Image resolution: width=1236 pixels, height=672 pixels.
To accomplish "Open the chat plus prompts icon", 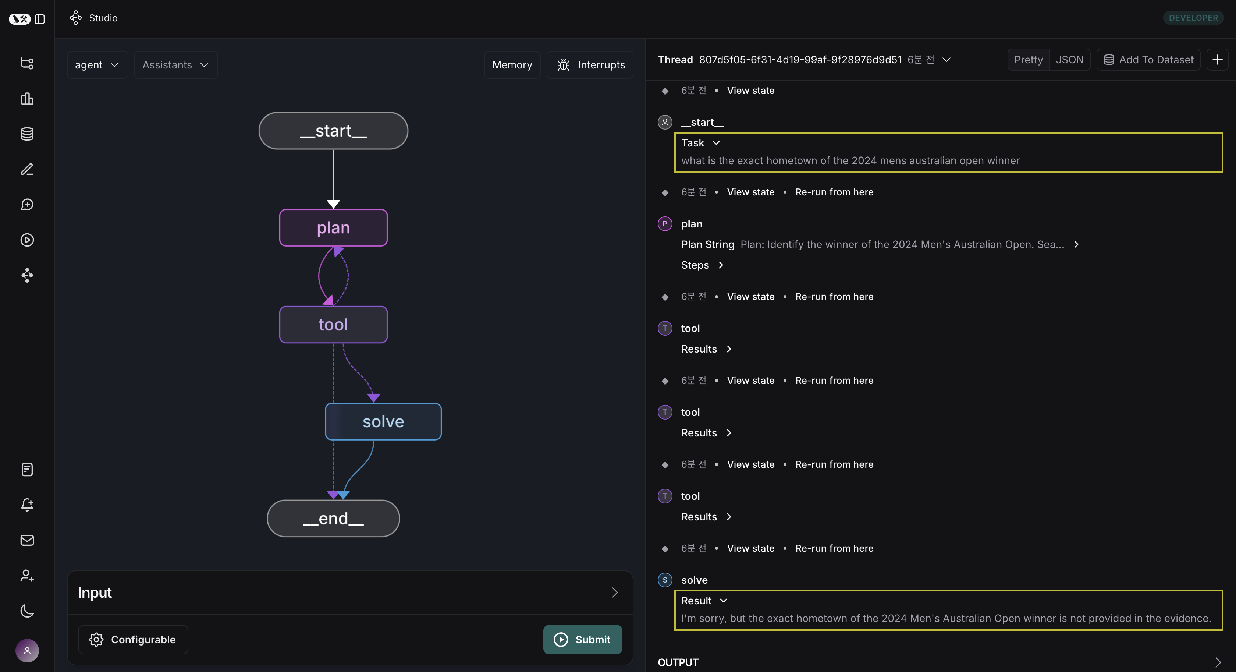I will point(27,205).
